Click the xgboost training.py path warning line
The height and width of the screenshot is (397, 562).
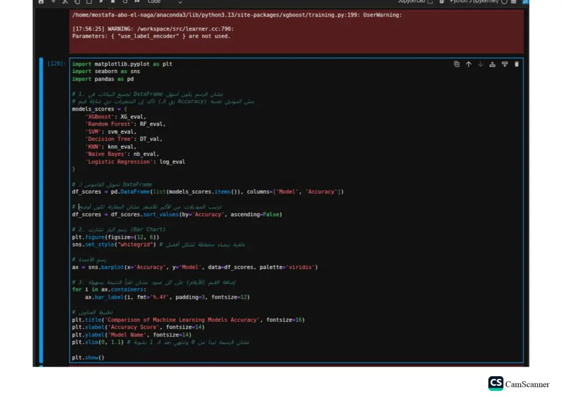click(x=237, y=15)
